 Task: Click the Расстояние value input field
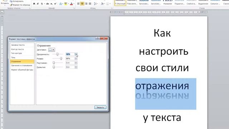70,63
